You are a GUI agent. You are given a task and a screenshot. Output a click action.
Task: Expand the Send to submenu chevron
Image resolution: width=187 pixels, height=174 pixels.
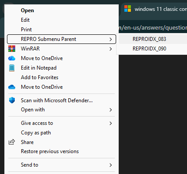pyautogui.click(x=110, y=165)
